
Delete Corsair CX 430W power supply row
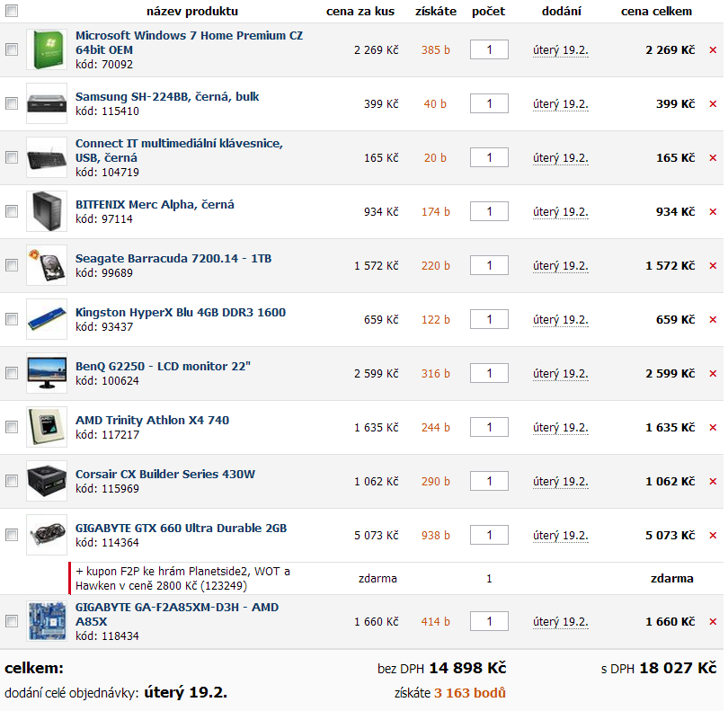pos(713,481)
